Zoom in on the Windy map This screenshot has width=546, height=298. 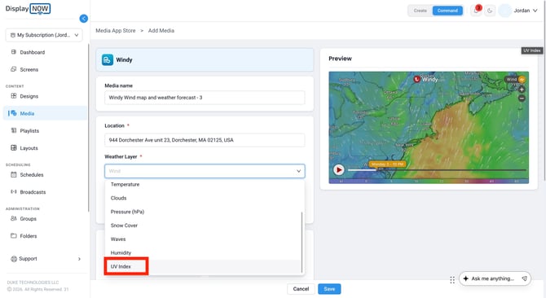(x=522, y=90)
